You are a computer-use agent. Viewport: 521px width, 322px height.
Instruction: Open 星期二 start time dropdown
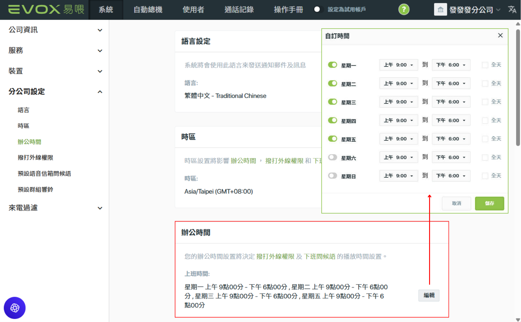click(x=399, y=83)
